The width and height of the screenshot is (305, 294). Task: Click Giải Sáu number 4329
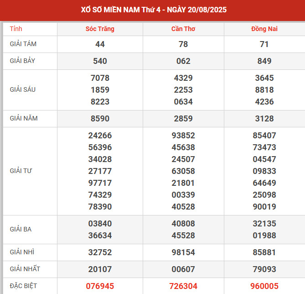click(x=183, y=78)
